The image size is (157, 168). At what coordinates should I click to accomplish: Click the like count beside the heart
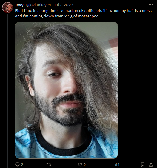click(85, 165)
